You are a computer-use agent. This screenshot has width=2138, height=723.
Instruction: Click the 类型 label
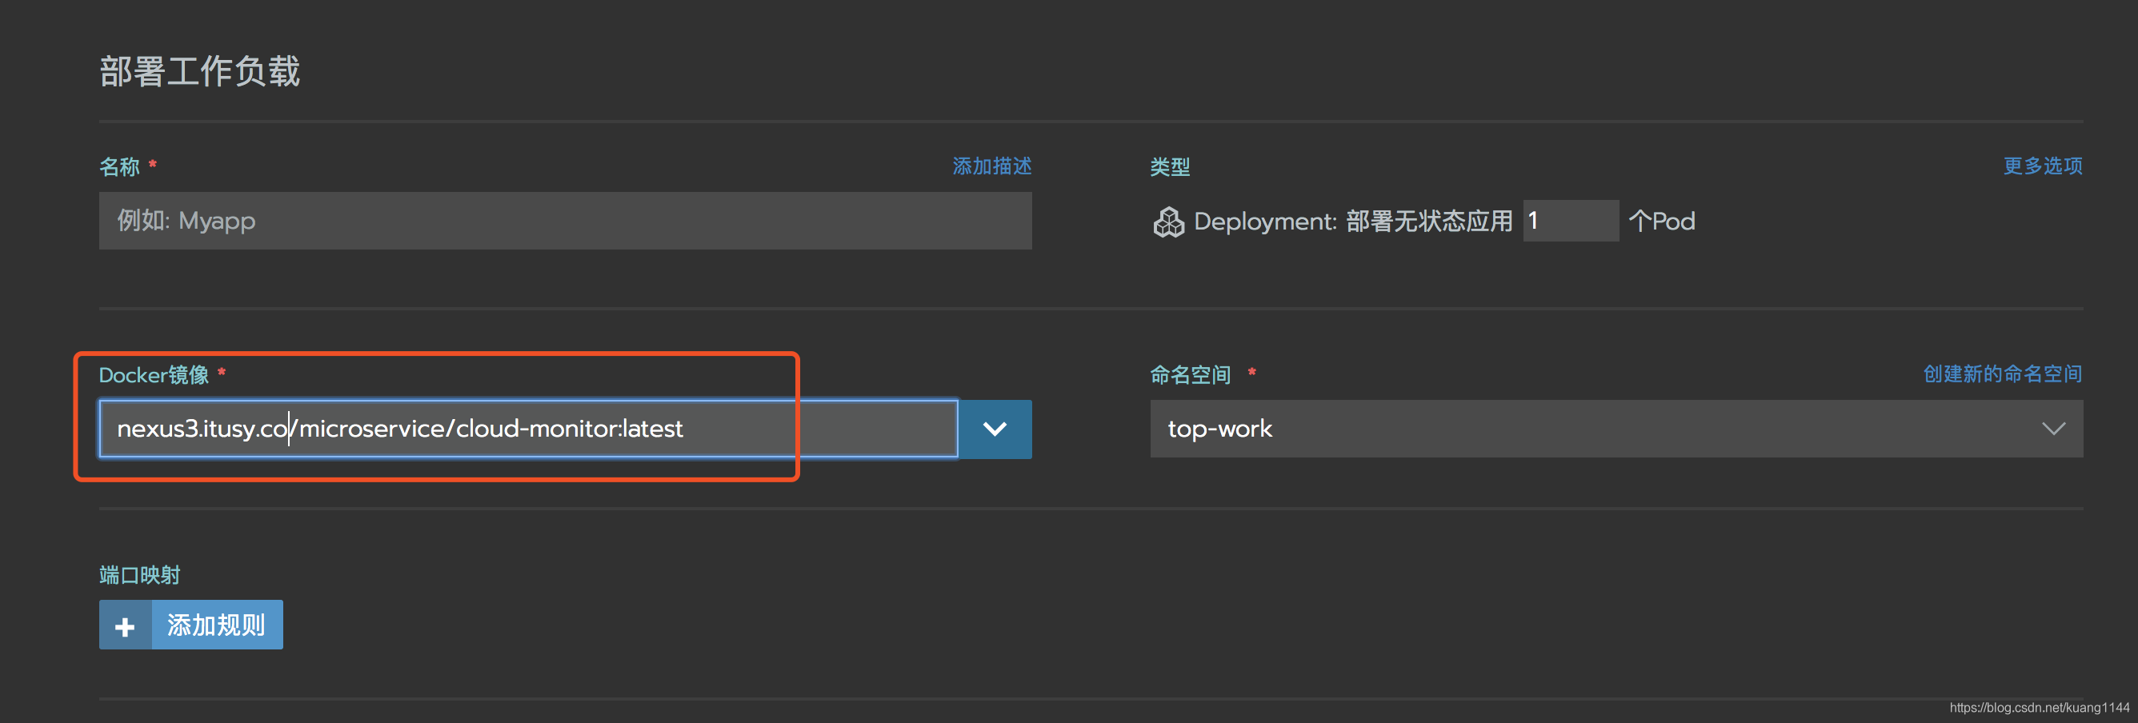(x=1171, y=167)
